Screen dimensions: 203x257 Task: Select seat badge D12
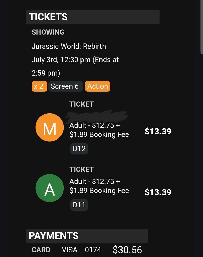tap(79, 149)
